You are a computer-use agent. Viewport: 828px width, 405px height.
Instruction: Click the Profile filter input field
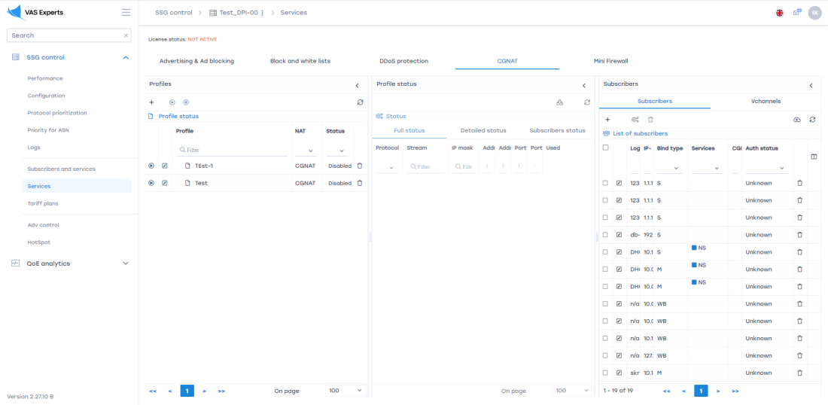click(233, 150)
